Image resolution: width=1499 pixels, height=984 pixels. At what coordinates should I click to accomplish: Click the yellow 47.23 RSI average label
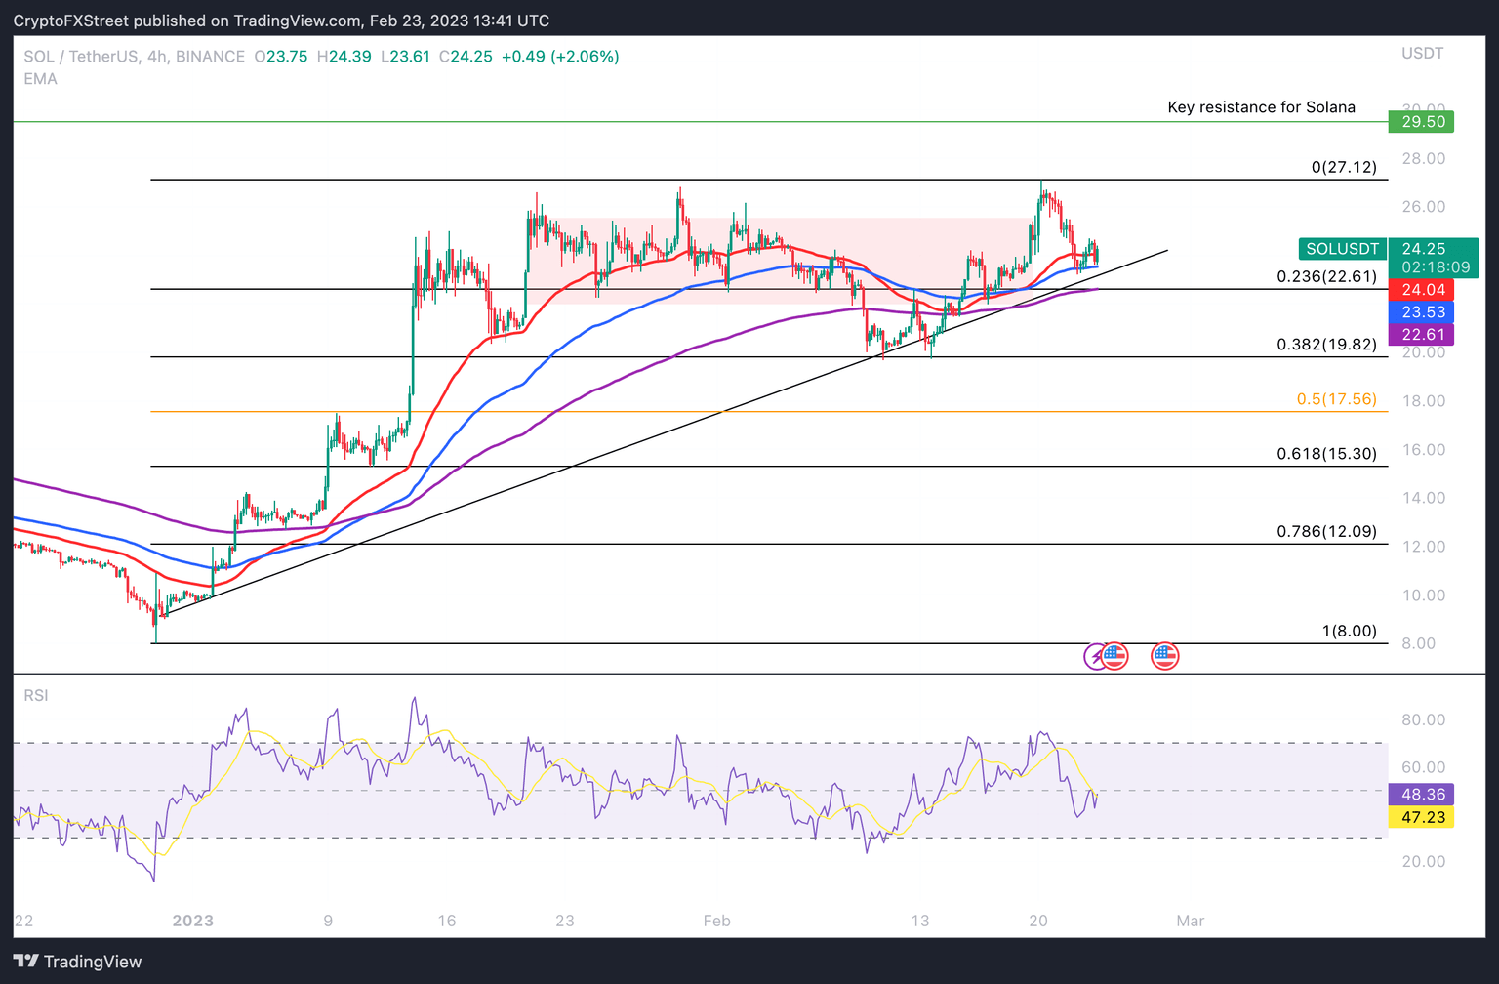tap(1422, 818)
